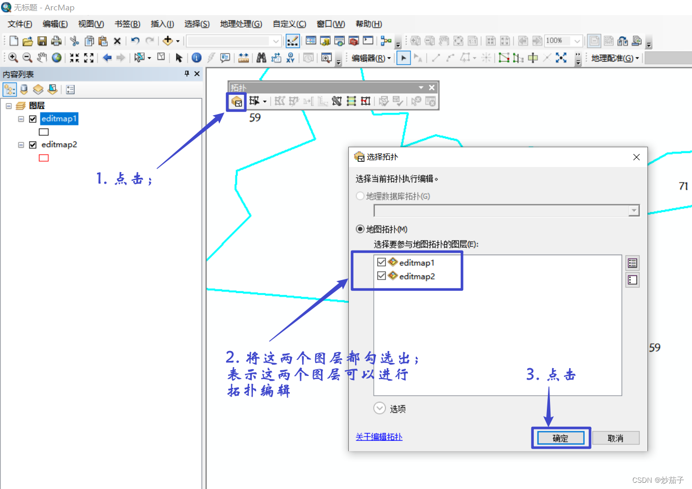Image resolution: width=692 pixels, height=489 pixels.
Task: Go back to previous extent arrow
Action: click(107, 58)
